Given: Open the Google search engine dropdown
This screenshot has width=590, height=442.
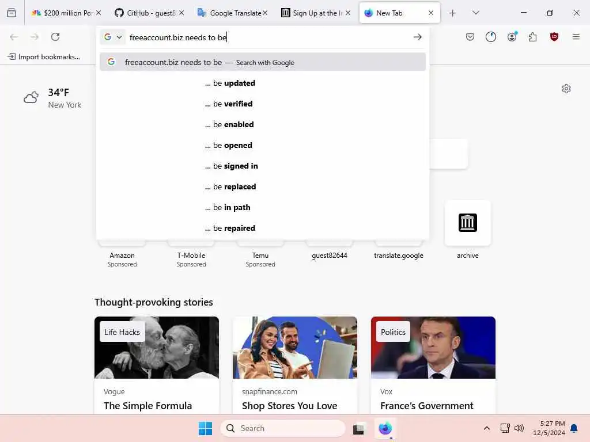Looking at the screenshot, I should pyautogui.click(x=113, y=37).
